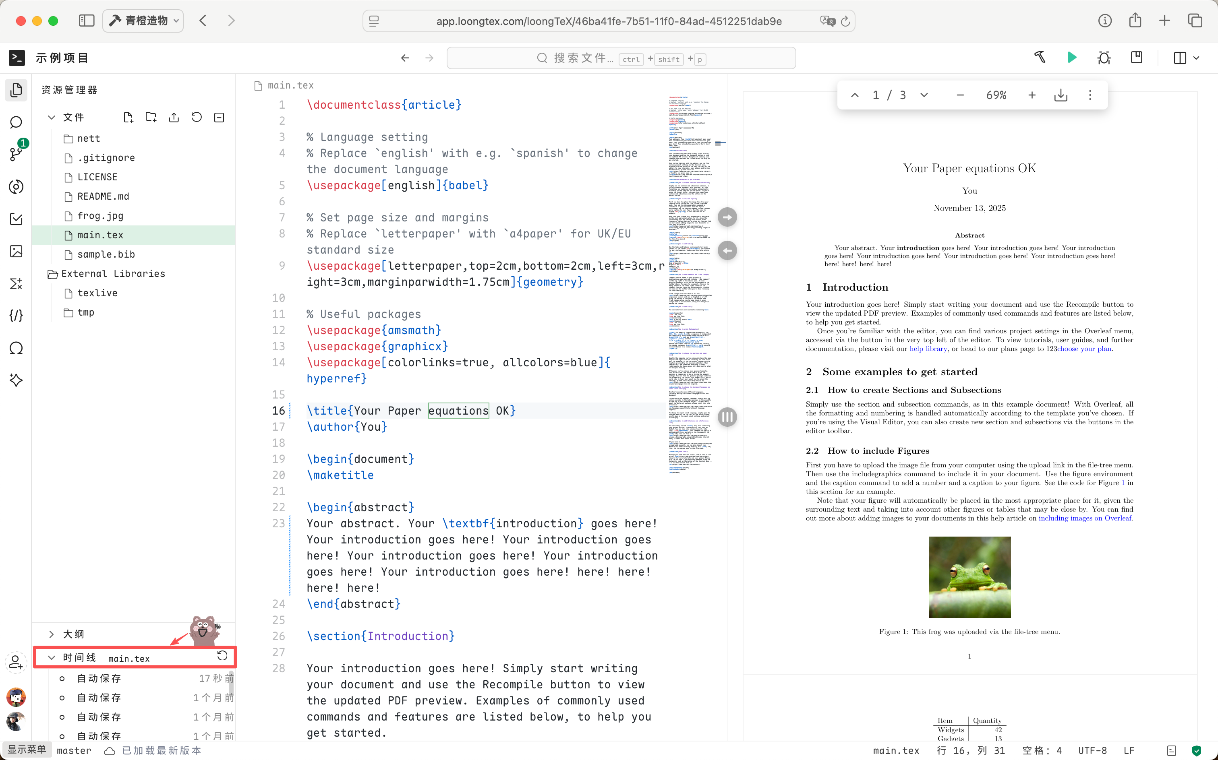
Task: Click the new file icon in explorer
Action: (x=128, y=117)
